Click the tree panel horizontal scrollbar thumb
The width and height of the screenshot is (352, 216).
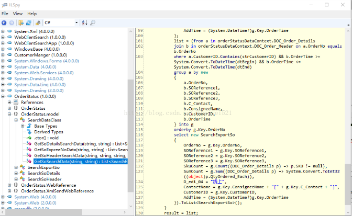43,212
